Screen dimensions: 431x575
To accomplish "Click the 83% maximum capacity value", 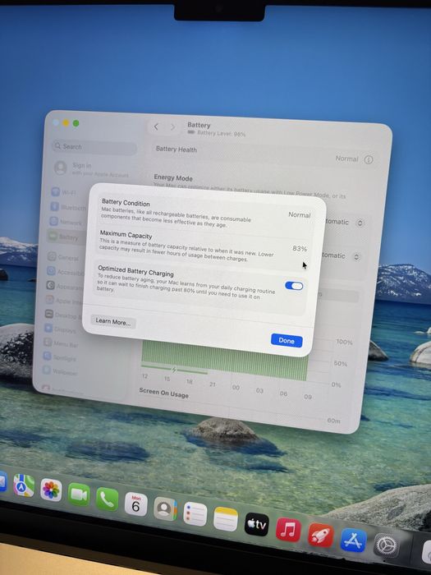I will pos(300,249).
